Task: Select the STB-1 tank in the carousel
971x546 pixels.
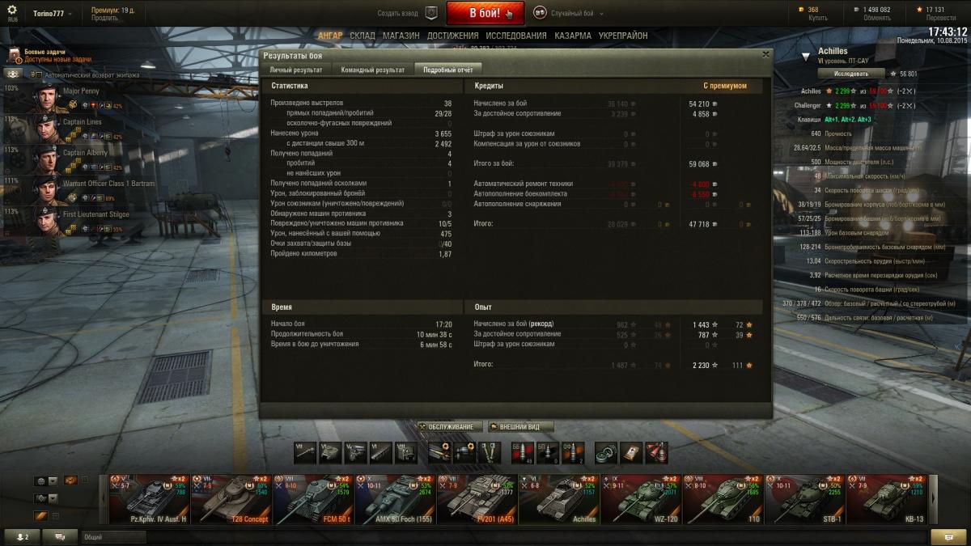Action: tap(804, 499)
